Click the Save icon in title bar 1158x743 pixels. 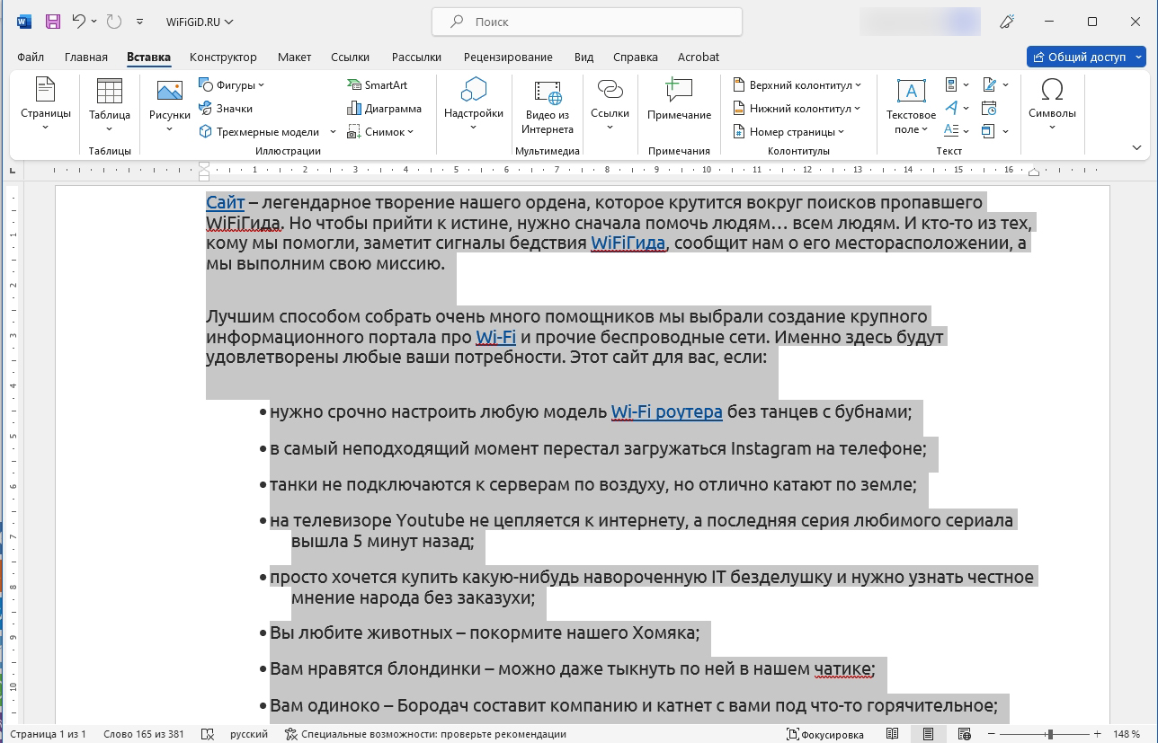pos(52,22)
